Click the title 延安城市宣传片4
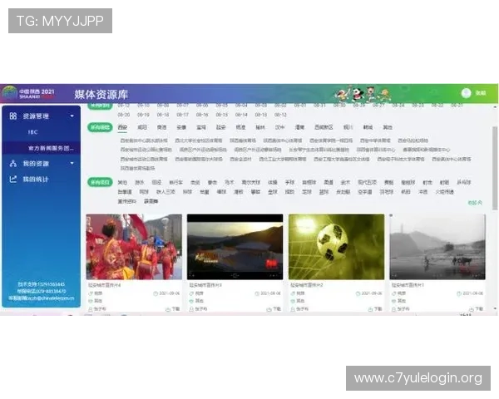Screen dimensions: 499x399 [105, 285]
